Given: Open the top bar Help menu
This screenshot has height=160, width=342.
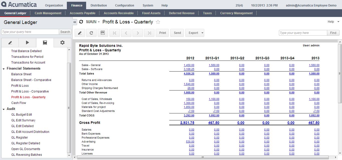Looking at the screenshot, I should 164,5.
